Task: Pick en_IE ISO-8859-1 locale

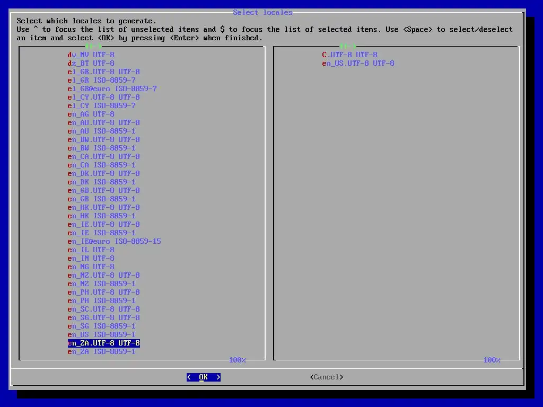Action: click(102, 233)
